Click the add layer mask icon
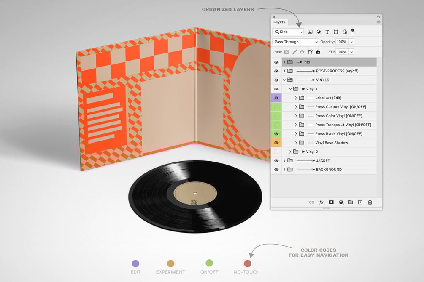The height and width of the screenshot is (282, 424). 331,202
